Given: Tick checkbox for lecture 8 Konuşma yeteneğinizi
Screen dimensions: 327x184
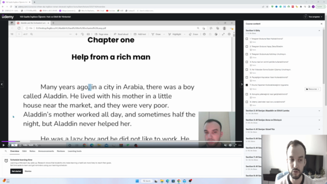Looking at the screenshot, I should [x=247, y=94].
